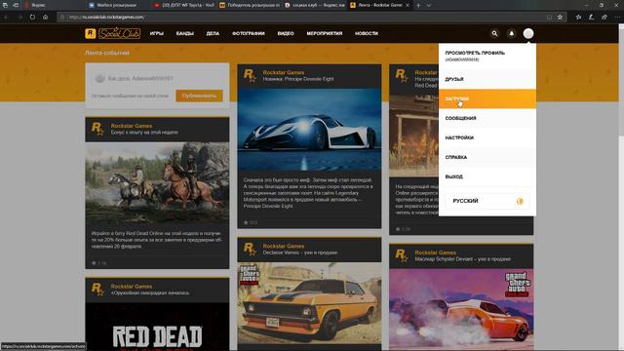Open the RED DEAD logo image
This screenshot has width=624, height=351.
(157, 327)
